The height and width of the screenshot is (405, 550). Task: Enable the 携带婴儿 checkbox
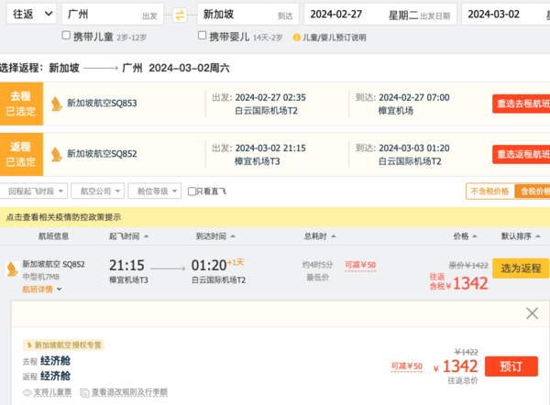pos(202,36)
